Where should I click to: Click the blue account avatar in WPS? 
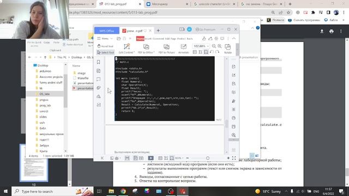(189, 29)
